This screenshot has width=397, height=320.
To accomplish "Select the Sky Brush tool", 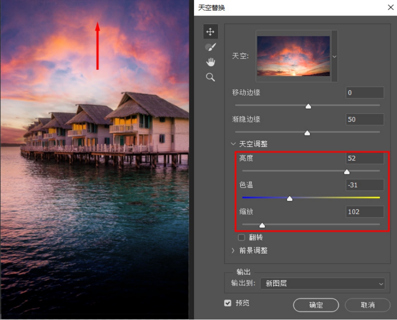I will tap(210, 47).
